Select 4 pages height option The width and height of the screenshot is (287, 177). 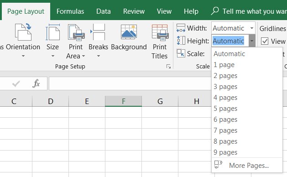pyautogui.click(x=247, y=98)
